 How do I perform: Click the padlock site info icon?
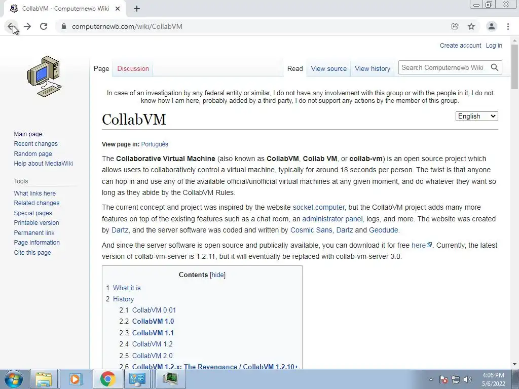64,26
